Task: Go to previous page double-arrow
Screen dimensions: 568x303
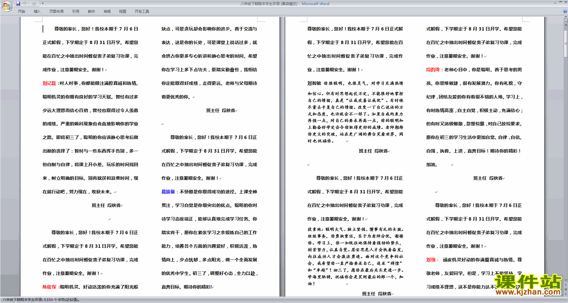Action: [566, 285]
